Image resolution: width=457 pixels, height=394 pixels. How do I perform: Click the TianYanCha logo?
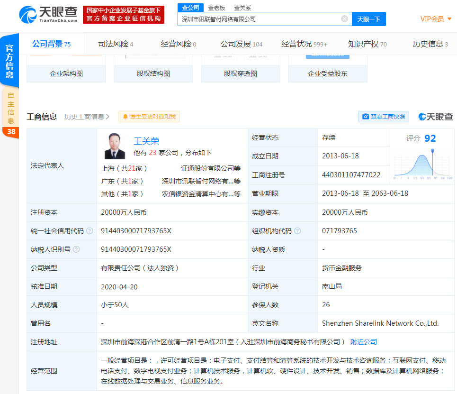pos(48,14)
